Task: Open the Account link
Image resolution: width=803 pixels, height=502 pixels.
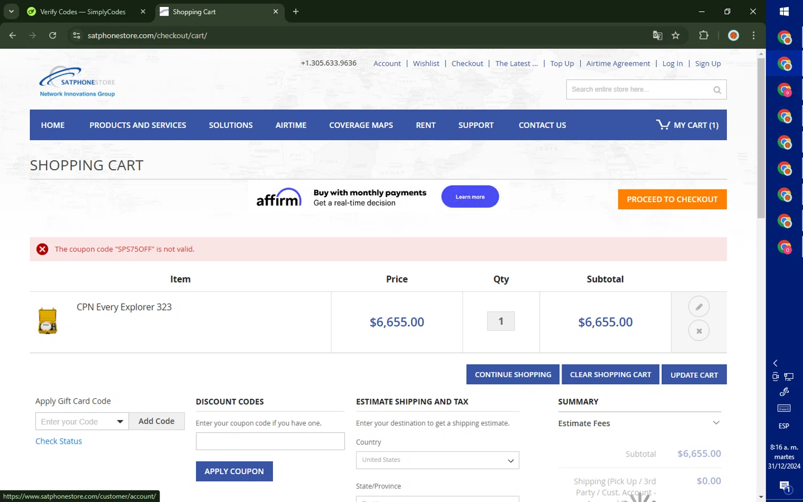Action: tap(387, 63)
